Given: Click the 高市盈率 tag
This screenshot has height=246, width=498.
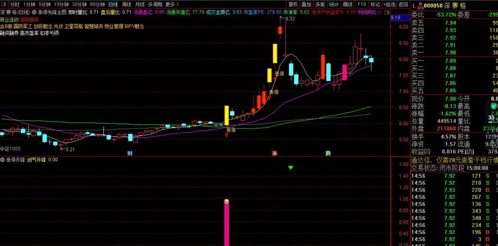Looking at the screenshot, I should (x=29, y=33).
